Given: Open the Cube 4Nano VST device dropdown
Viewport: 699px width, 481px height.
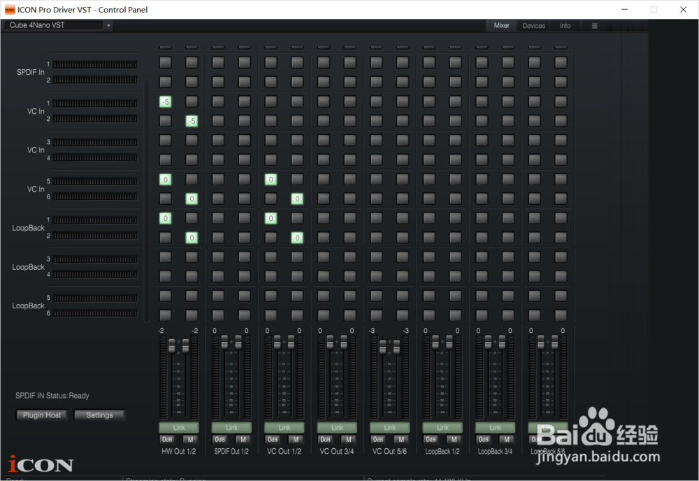Looking at the screenshot, I should (58, 25).
